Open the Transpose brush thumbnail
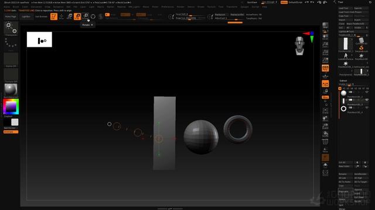This screenshot has width=375, height=210. [11, 29]
